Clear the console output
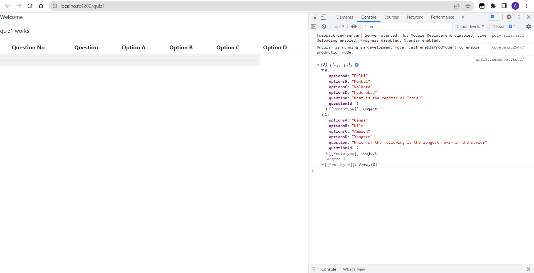 click(324, 27)
